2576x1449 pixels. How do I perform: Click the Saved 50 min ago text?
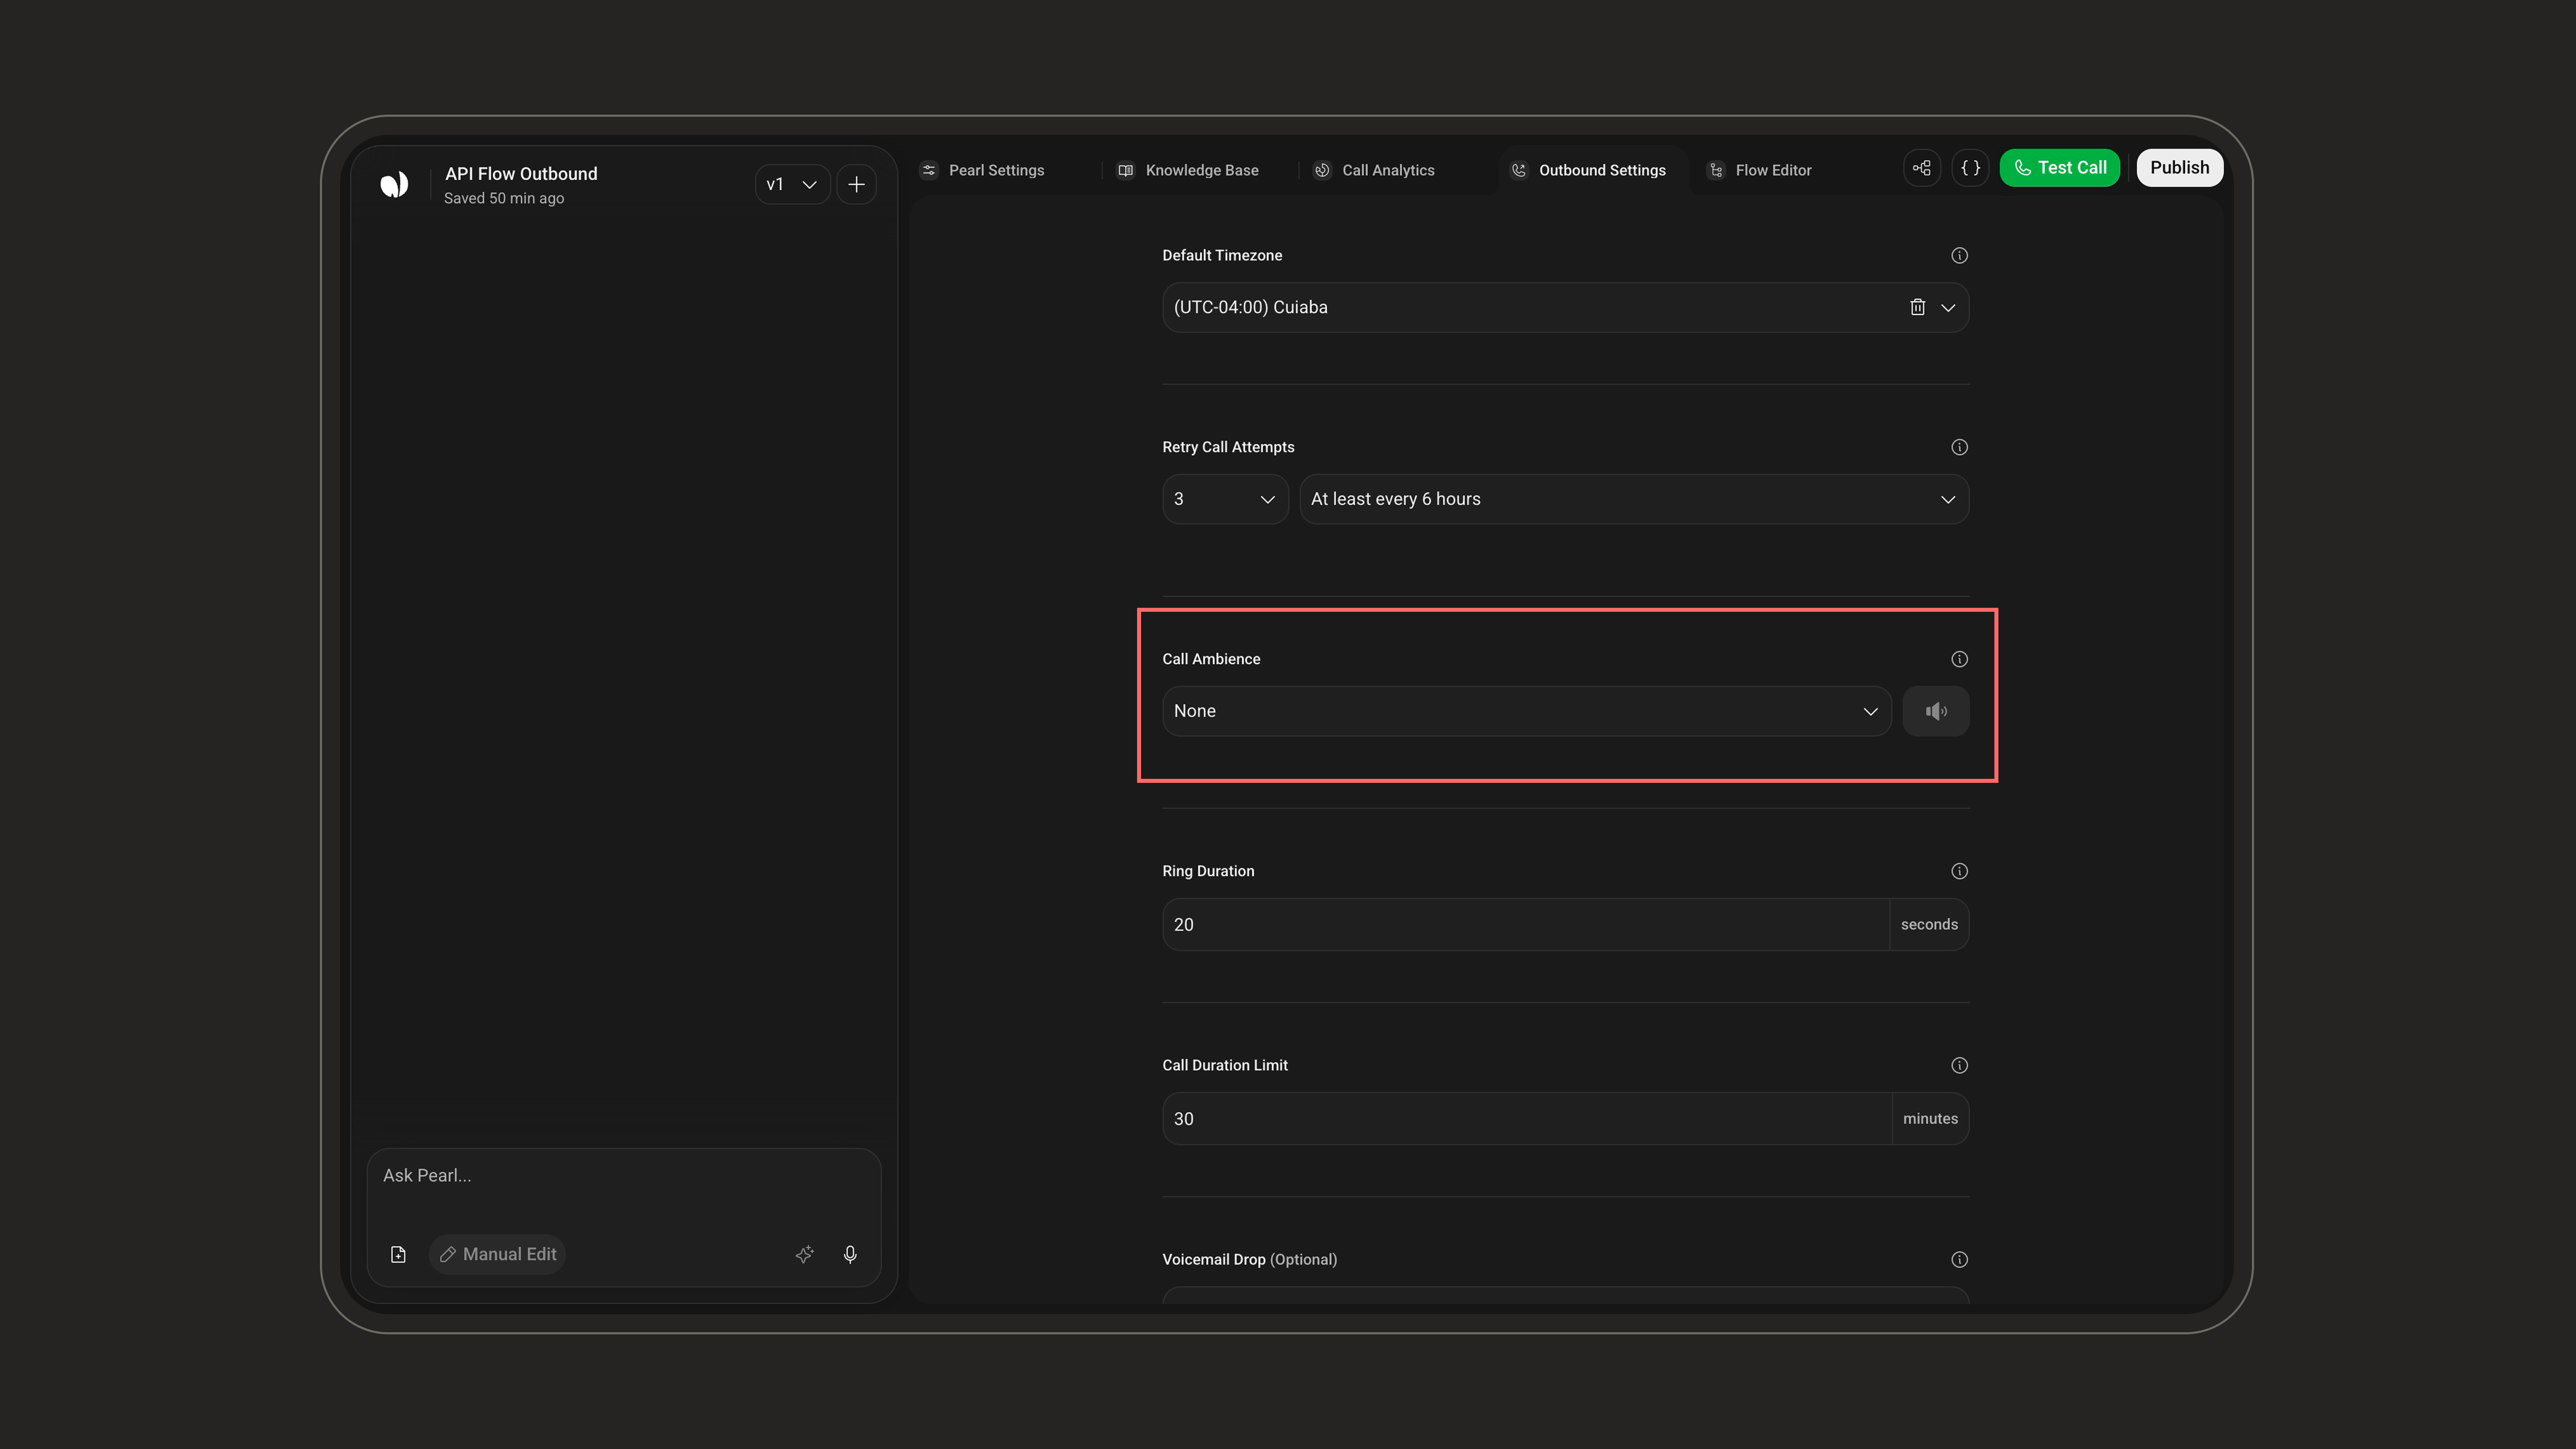(x=504, y=199)
